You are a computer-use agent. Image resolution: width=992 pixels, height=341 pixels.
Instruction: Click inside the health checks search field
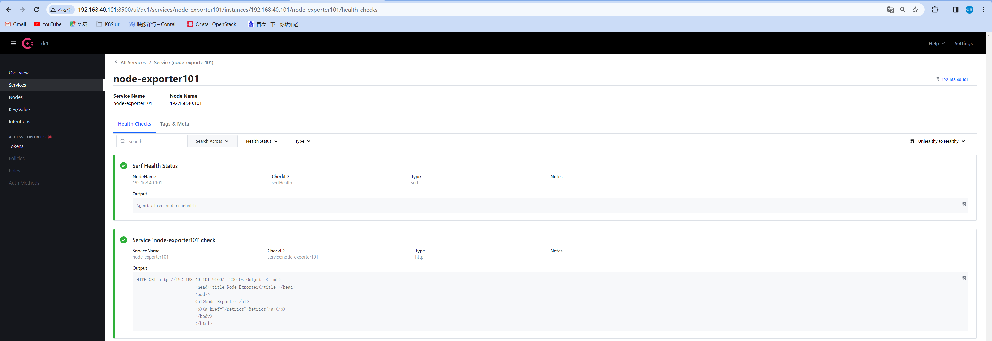coord(154,141)
